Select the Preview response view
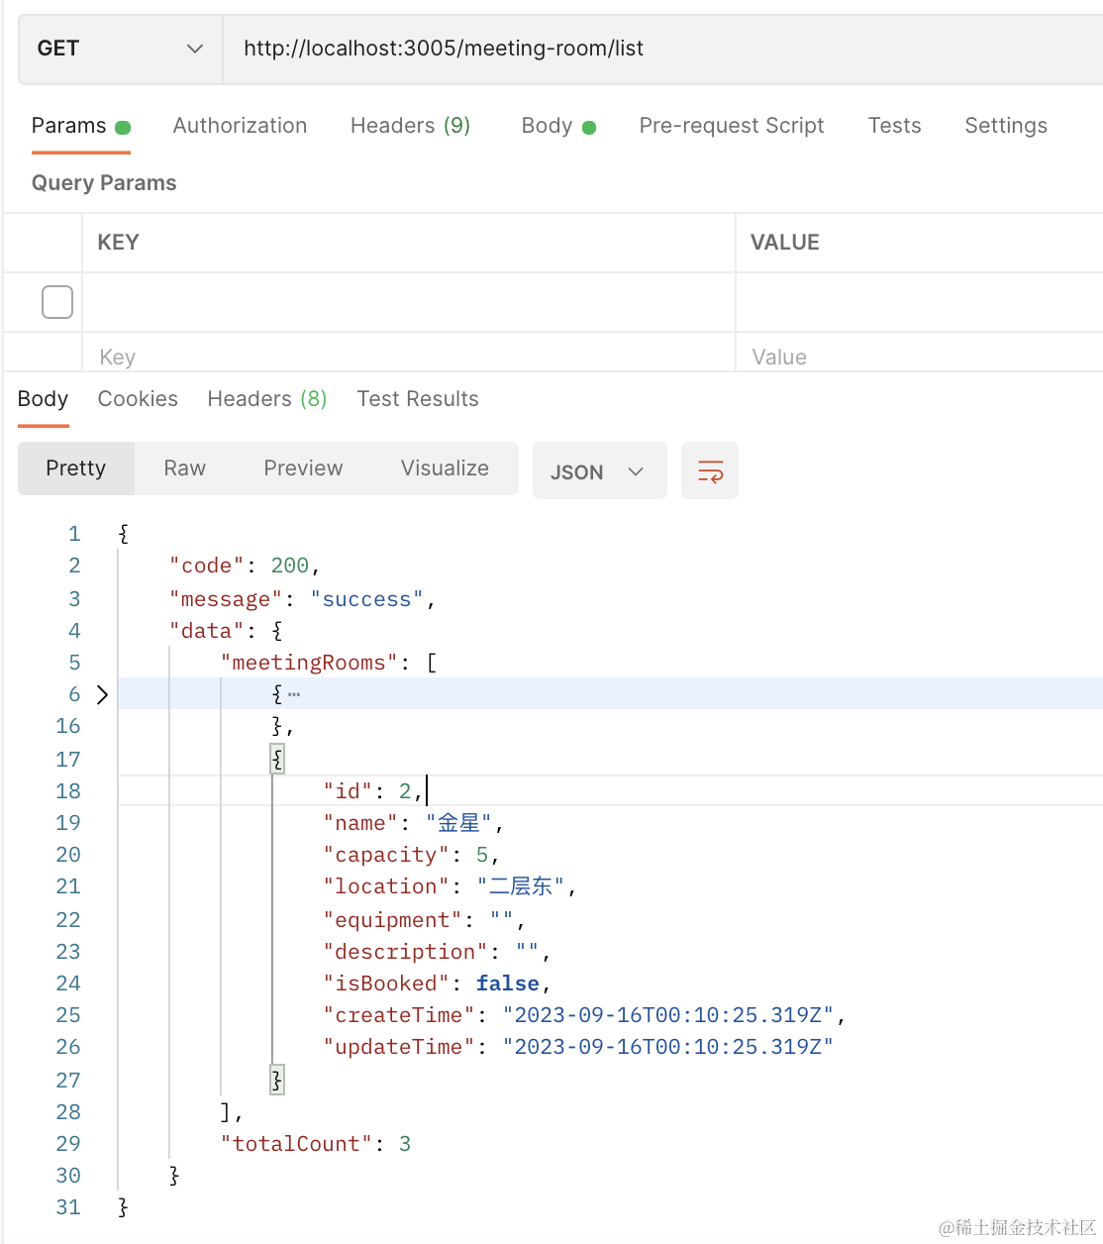The height and width of the screenshot is (1244, 1103). coord(303,468)
